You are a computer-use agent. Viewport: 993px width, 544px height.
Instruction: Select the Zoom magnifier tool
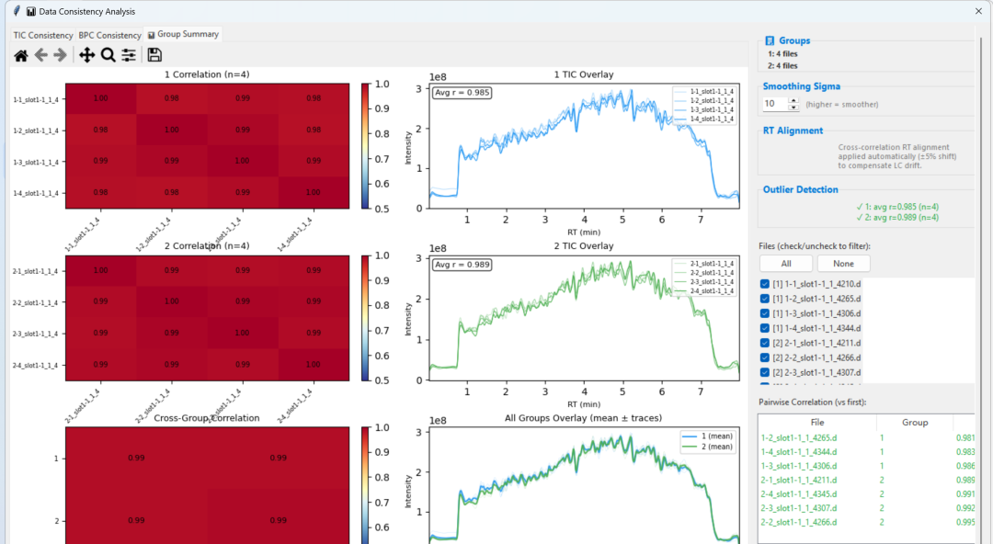pos(108,56)
